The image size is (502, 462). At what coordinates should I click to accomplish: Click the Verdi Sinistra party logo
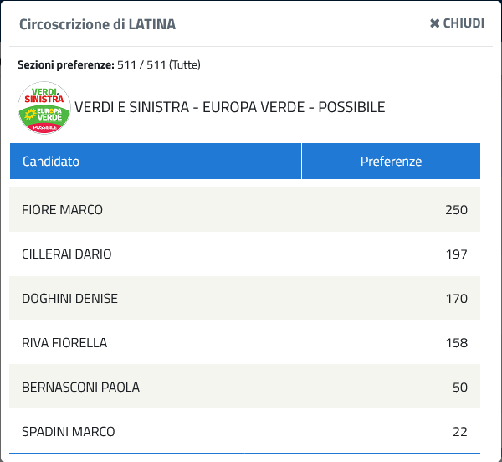[x=44, y=108]
